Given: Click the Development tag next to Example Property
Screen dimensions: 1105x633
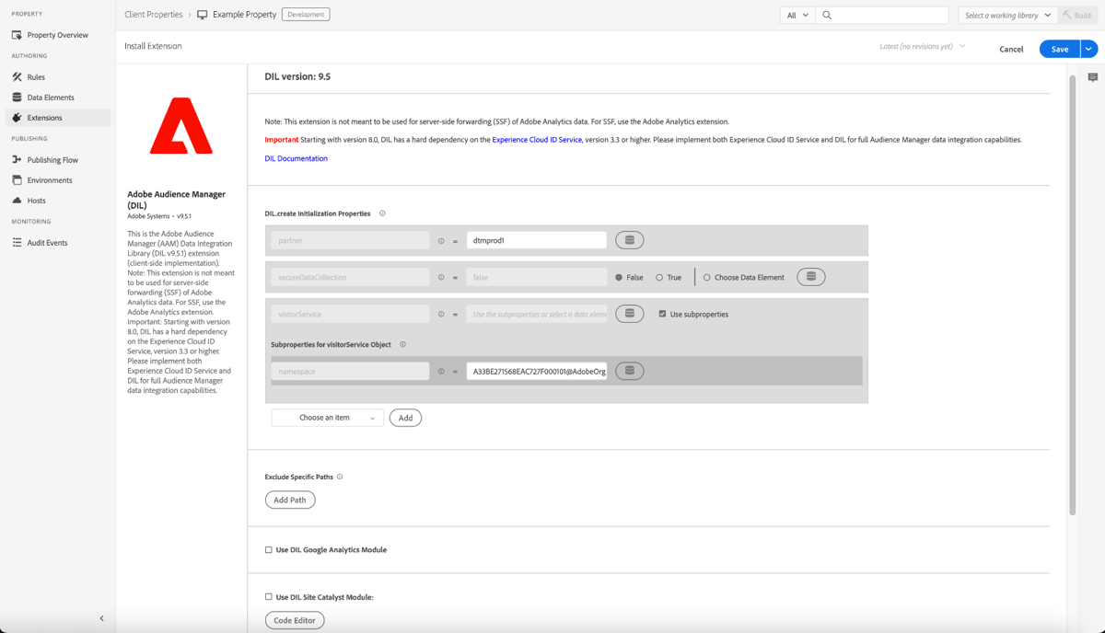Looking at the screenshot, I should (x=305, y=14).
